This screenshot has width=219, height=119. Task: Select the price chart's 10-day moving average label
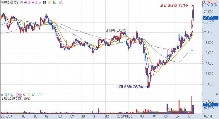click(x=44, y=3)
